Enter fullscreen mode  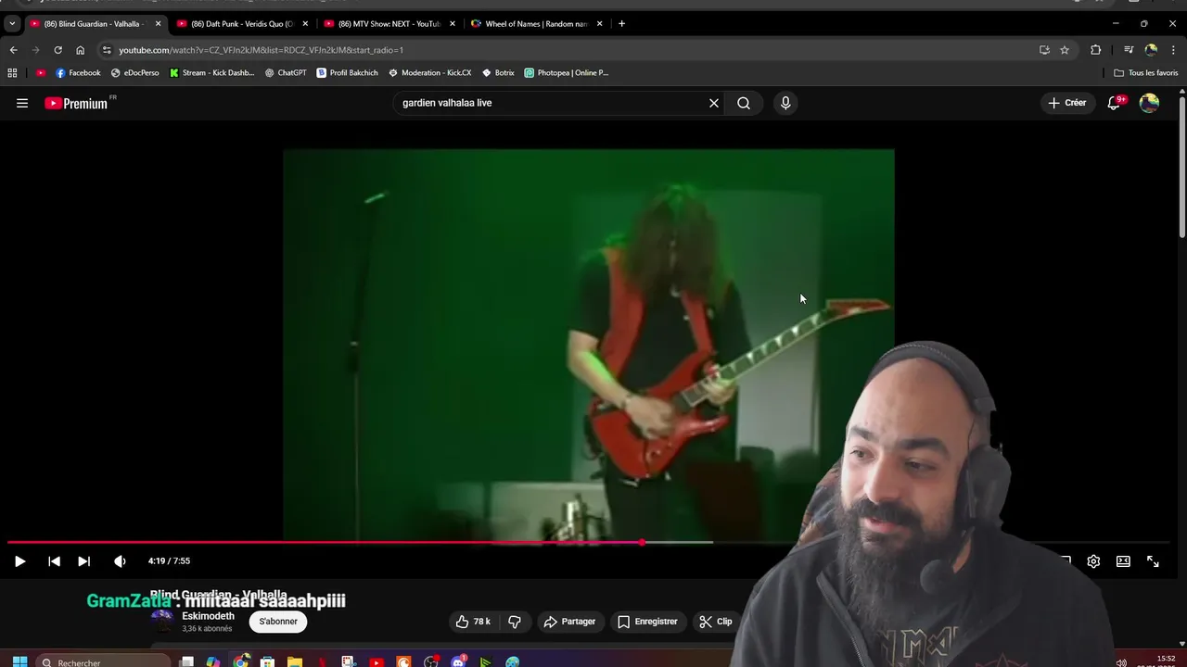[1153, 560]
